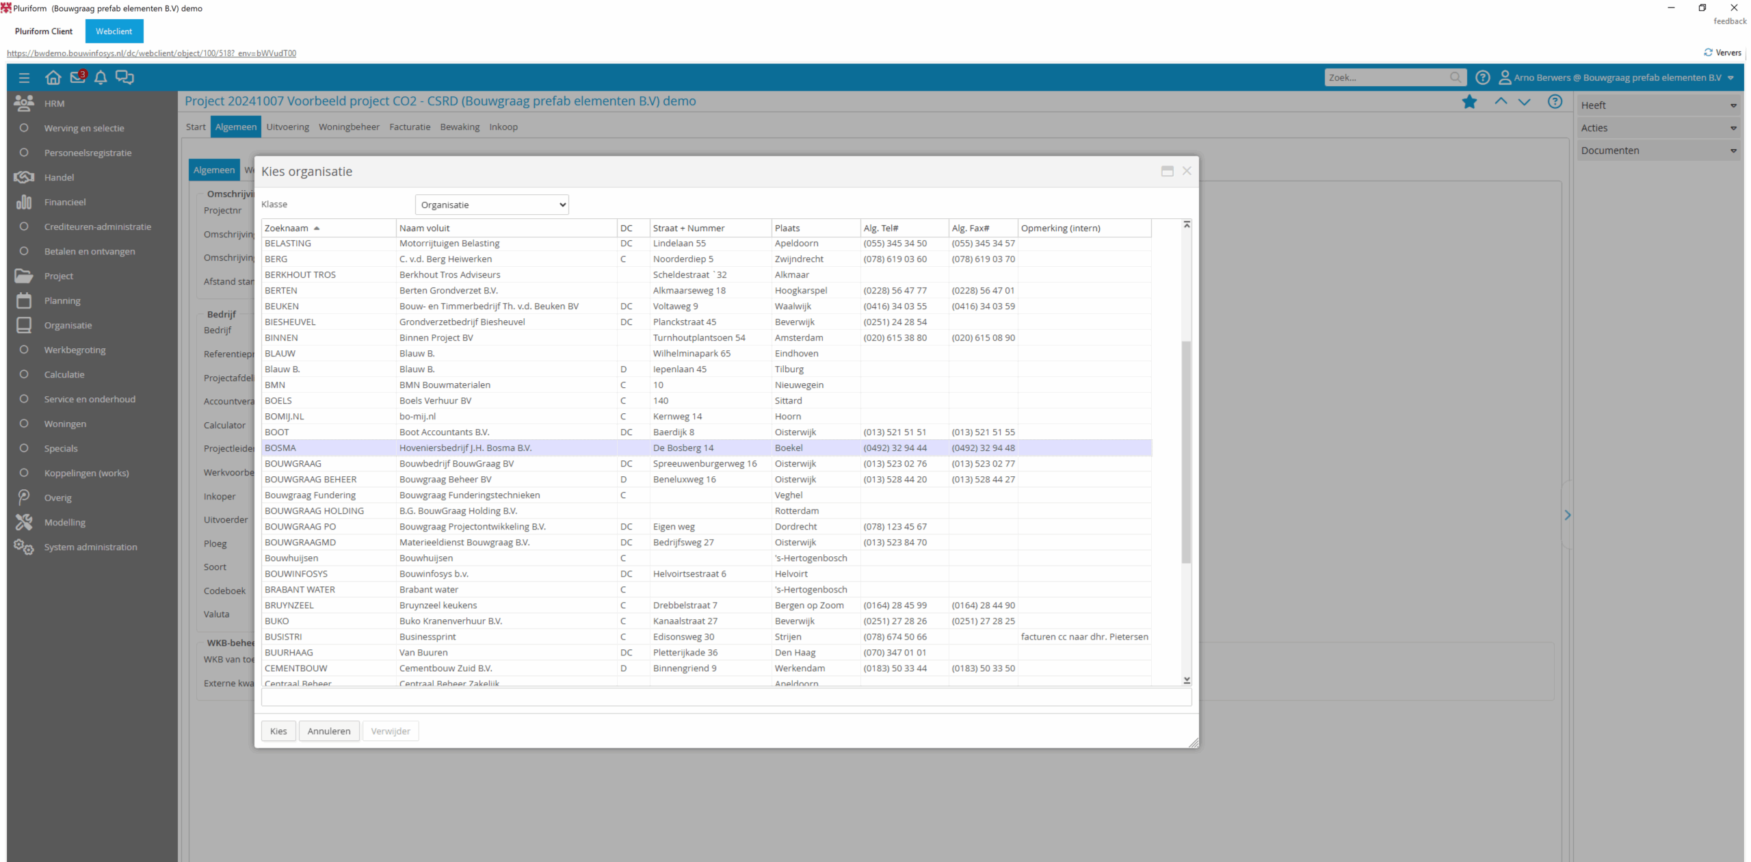This screenshot has width=1751, height=862.
Task: Open help icon beside search box
Action: (x=1482, y=78)
